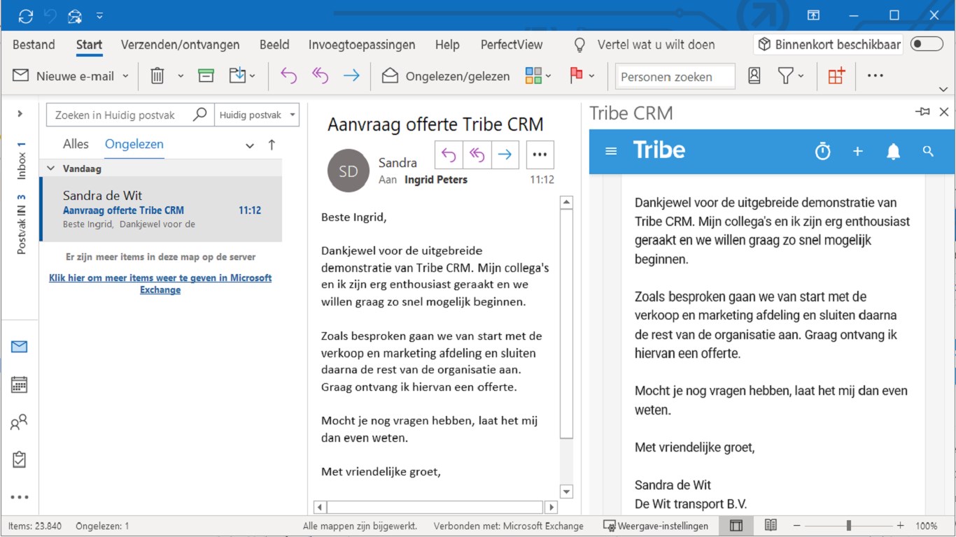This screenshot has width=956, height=537.
Task: Open the Bestand menu
Action: (34, 45)
